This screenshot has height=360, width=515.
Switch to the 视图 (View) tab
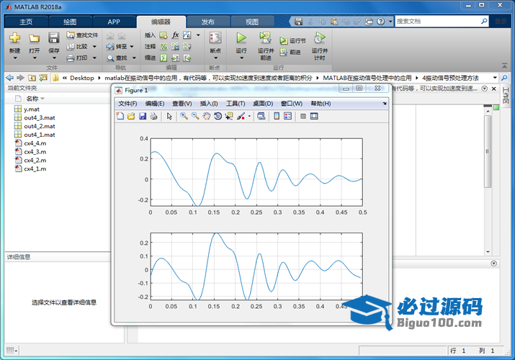252,22
